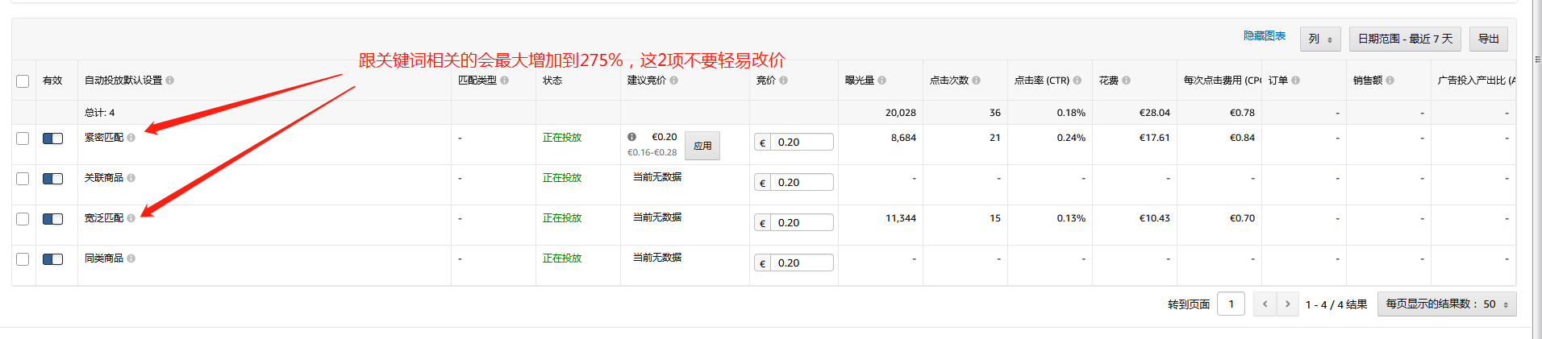The height and width of the screenshot is (339, 1542).
Task: Click the 宽泛匹配 bid input field
Action: coord(801,223)
